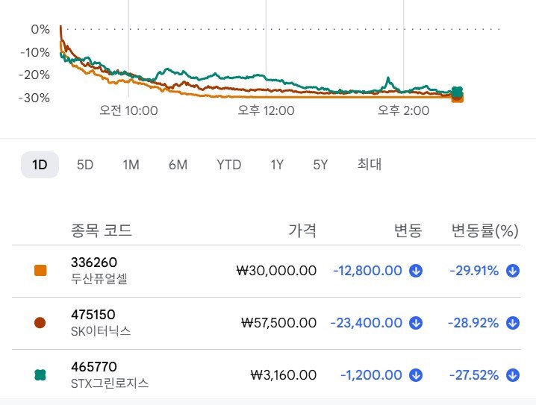536x405 pixels.
Task: Open the 두산퓨얼셀 stock row
Action: [266, 271]
